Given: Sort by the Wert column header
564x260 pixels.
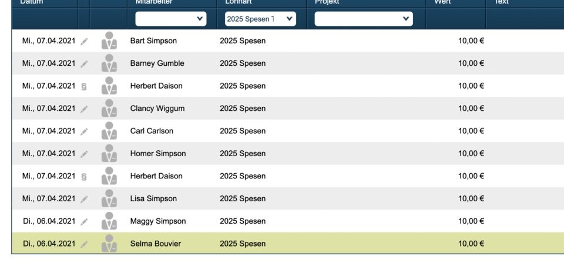Looking at the screenshot, I should click(x=442, y=2).
